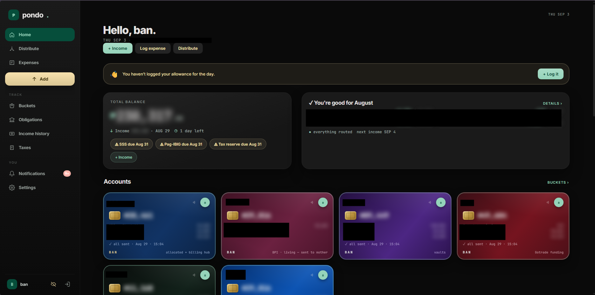Click the "Accounts" section heading
The height and width of the screenshot is (295, 595).
(x=117, y=181)
